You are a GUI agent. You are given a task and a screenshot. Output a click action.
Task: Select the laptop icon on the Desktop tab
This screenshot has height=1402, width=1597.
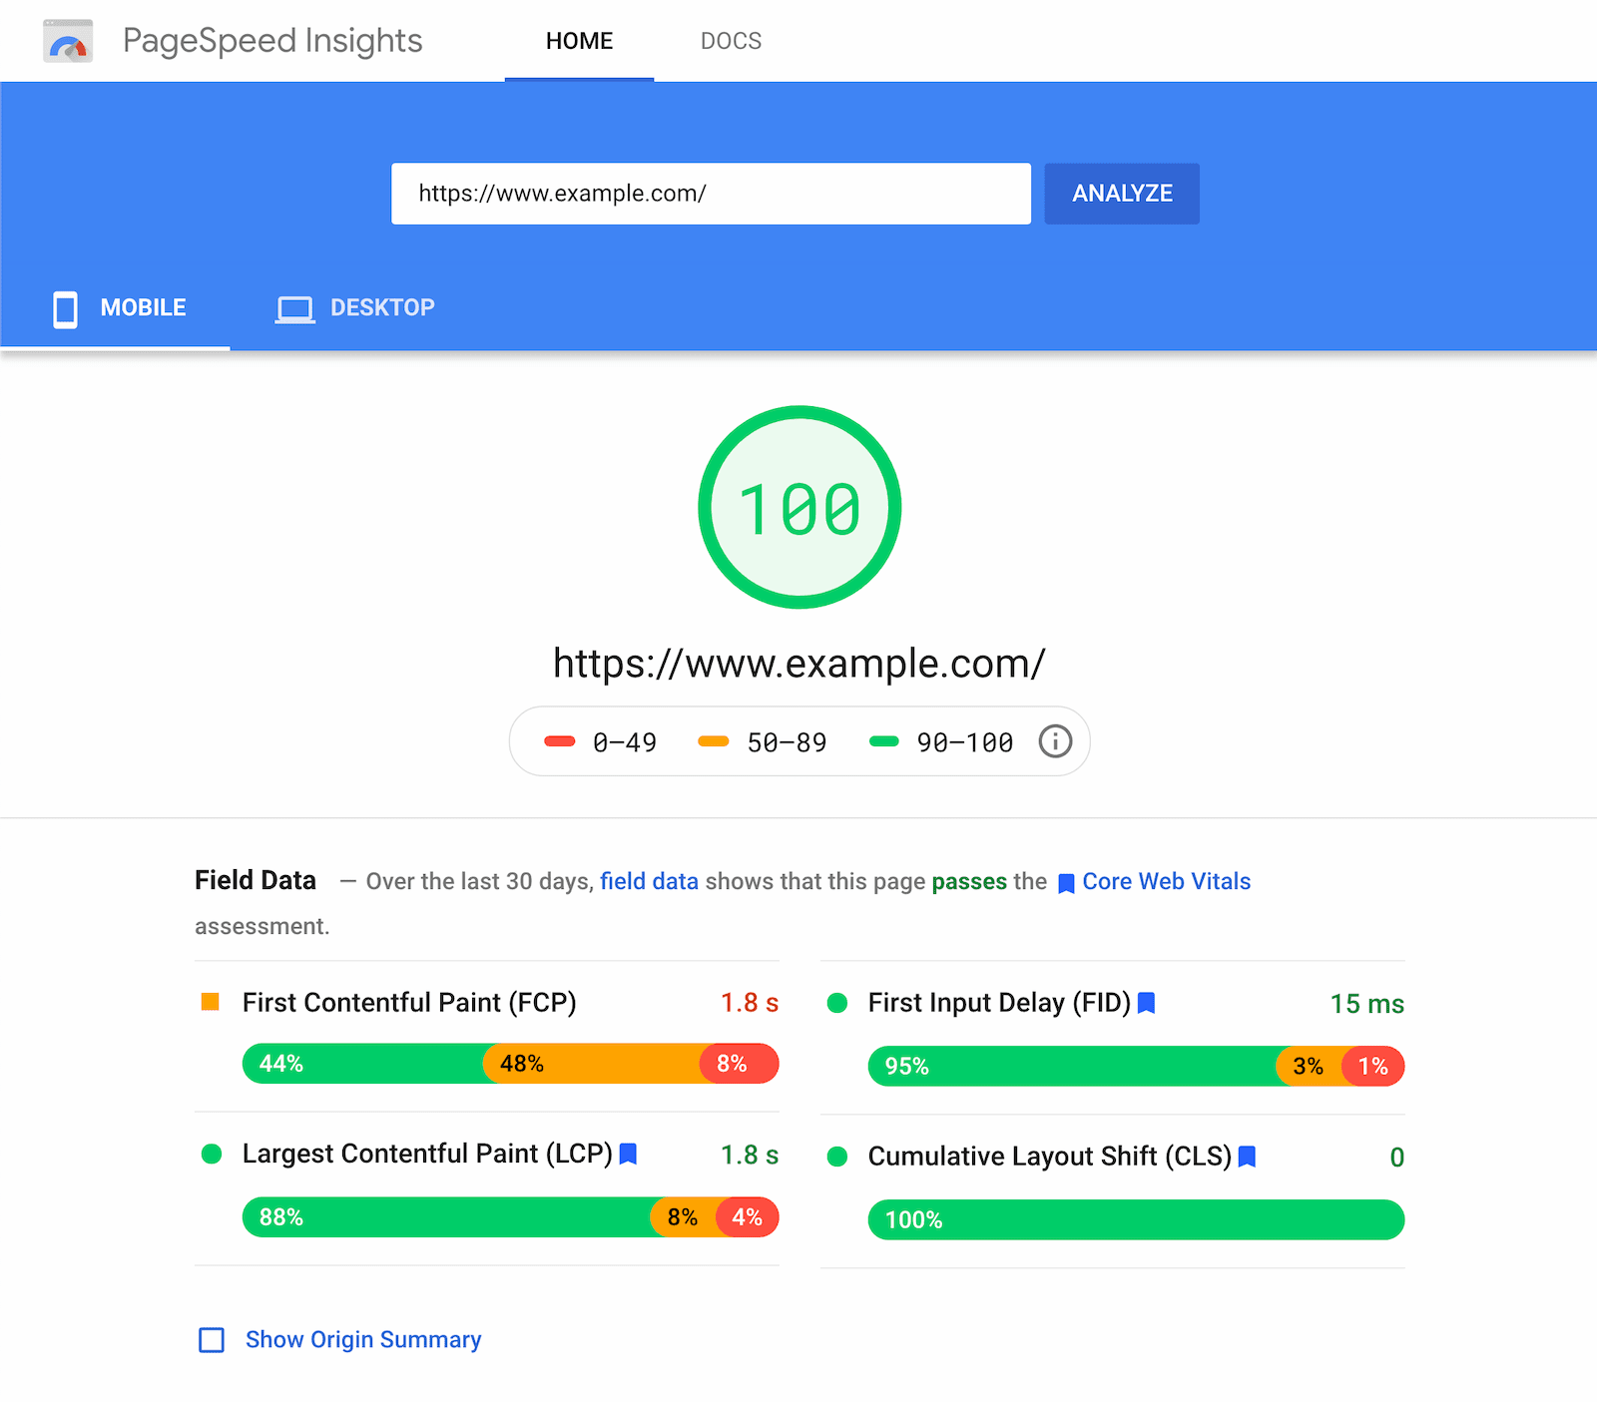(293, 308)
